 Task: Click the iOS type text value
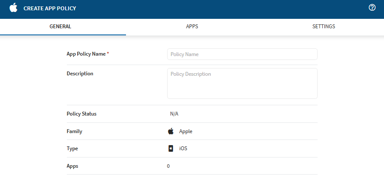pyautogui.click(x=183, y=148)
